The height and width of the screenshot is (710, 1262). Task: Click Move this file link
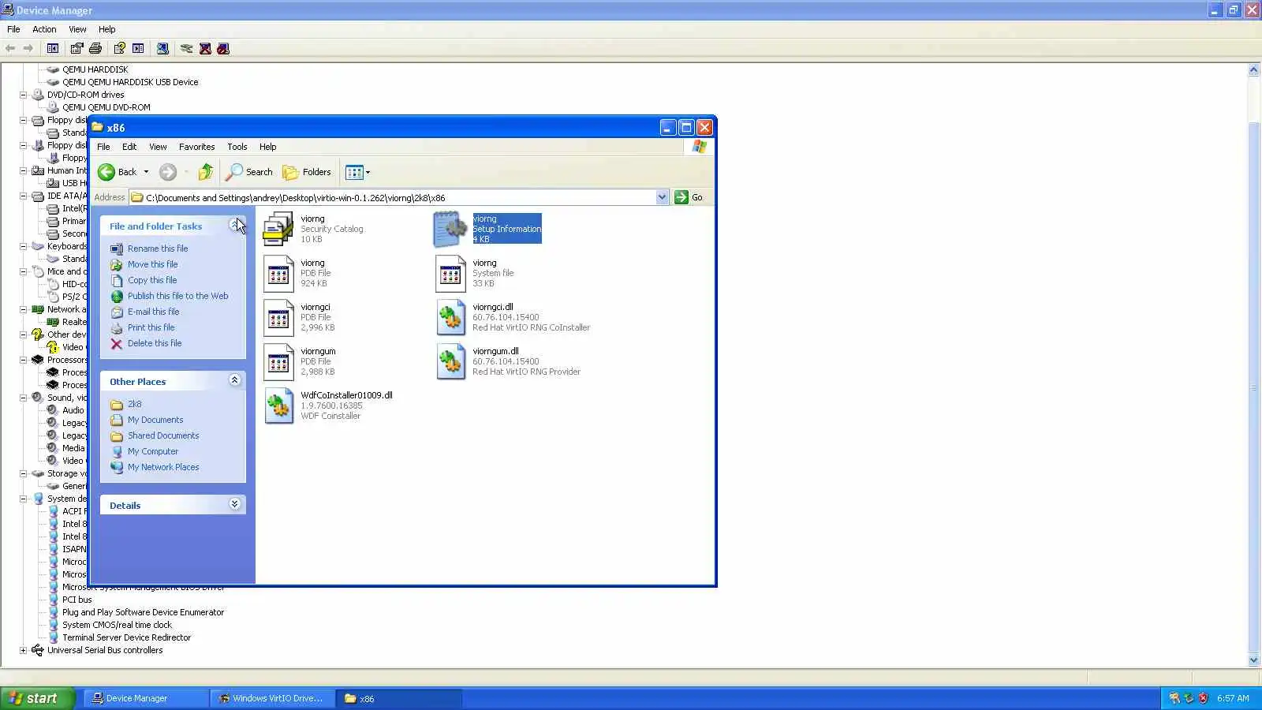pos(152,264)
